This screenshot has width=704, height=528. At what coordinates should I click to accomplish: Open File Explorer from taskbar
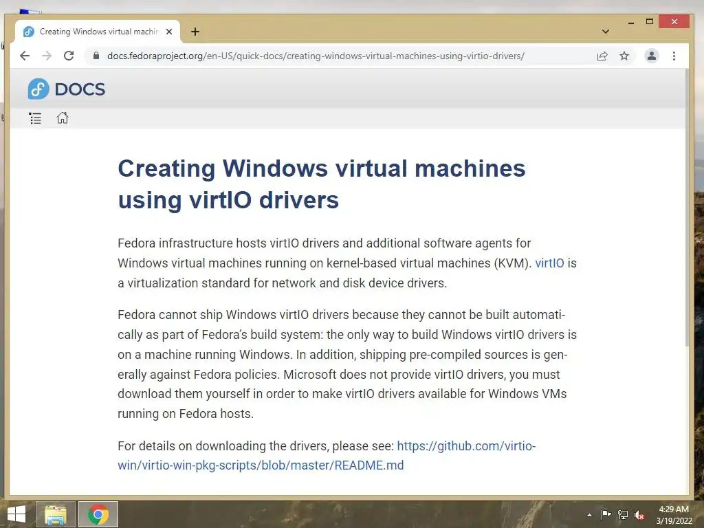point(56,514)
